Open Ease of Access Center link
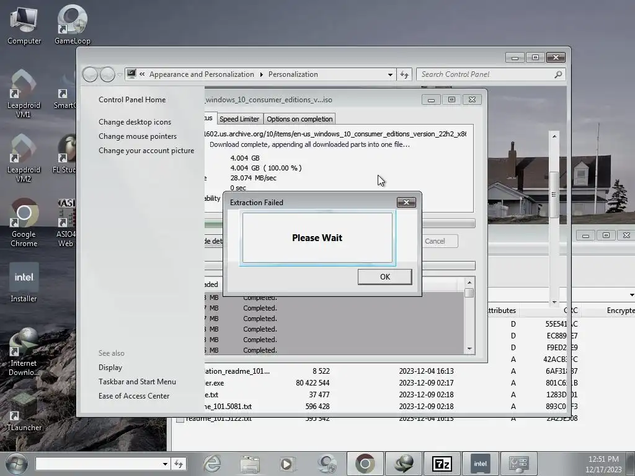Viewport: 635px width, 476px height. tap(134, 396)
